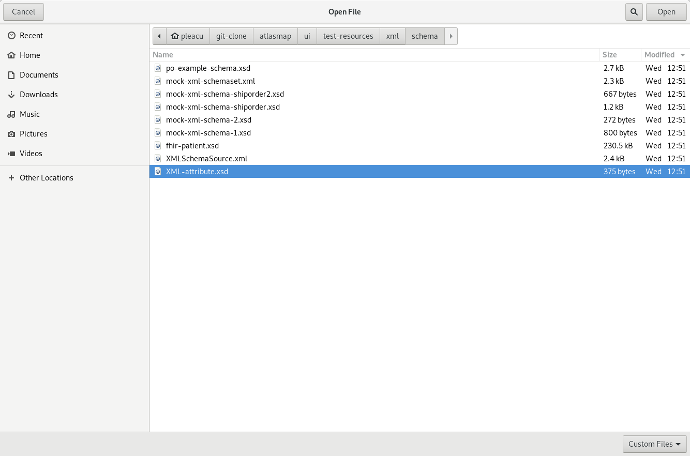Jump to the test-resources path segment

point(348,36)
